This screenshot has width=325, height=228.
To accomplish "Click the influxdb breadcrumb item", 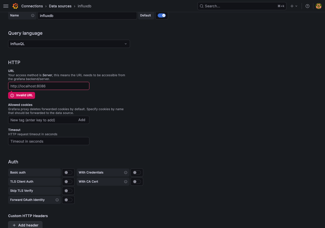I will [85, 6].
